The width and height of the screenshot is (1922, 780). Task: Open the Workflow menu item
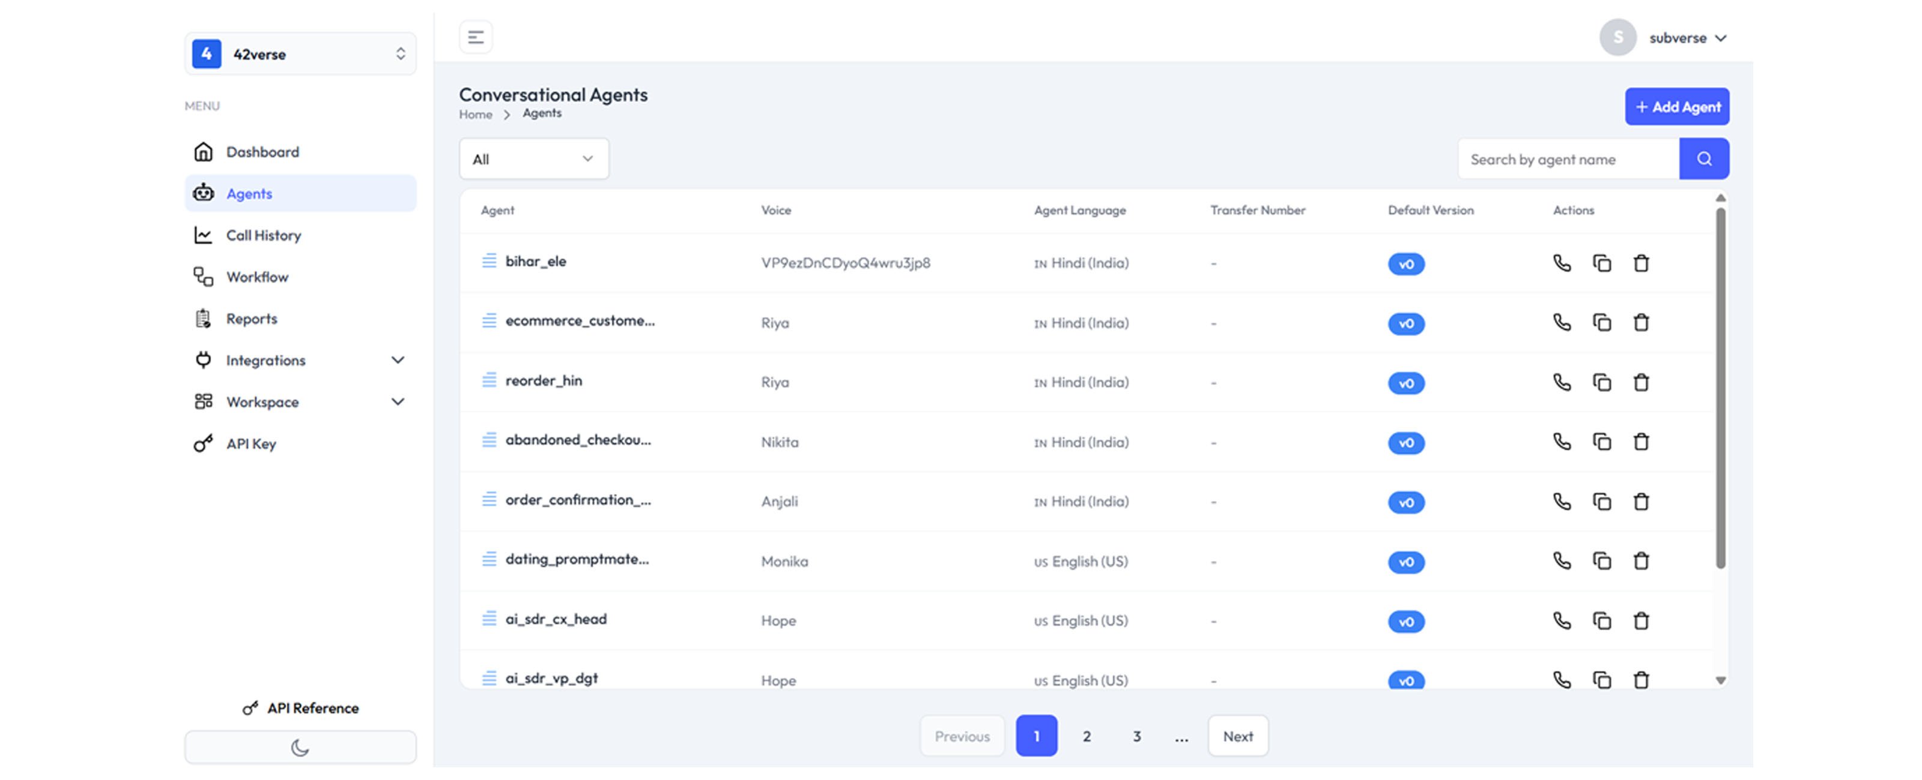click(x=256, y=277)
